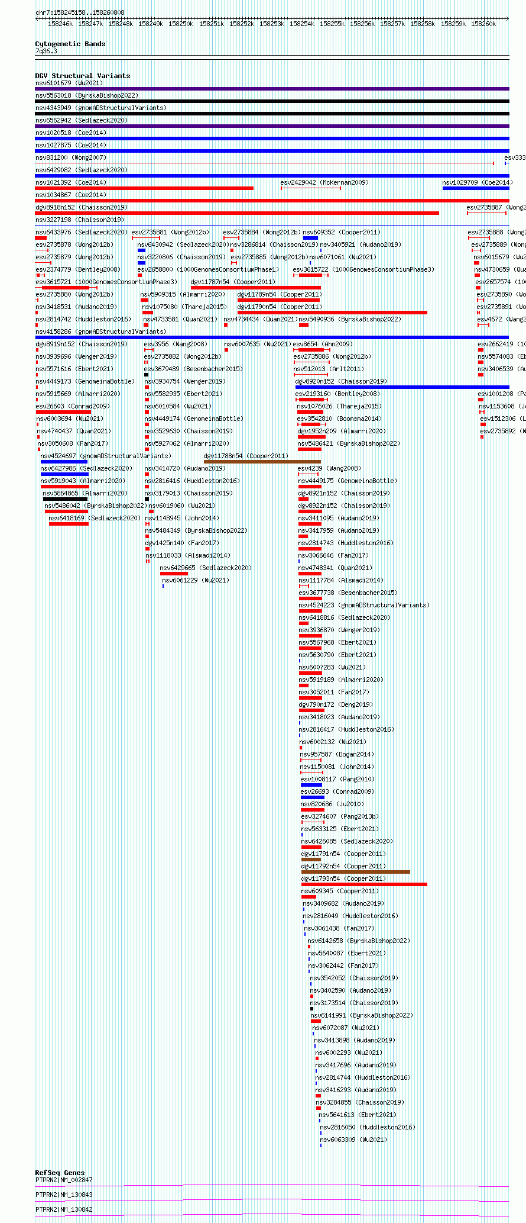Click the blue bar under esv1008117 (Pang2010)

pyautogui.click(x=313, y=785)
